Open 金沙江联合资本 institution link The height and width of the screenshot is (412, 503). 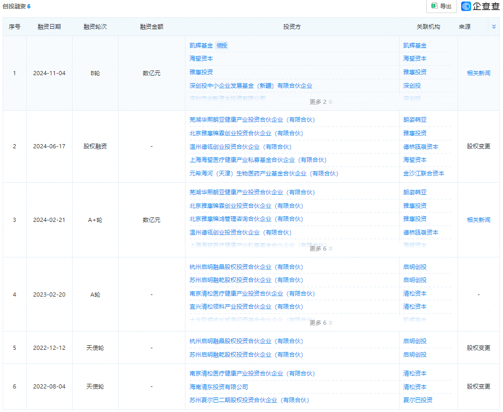pos(424,173)
